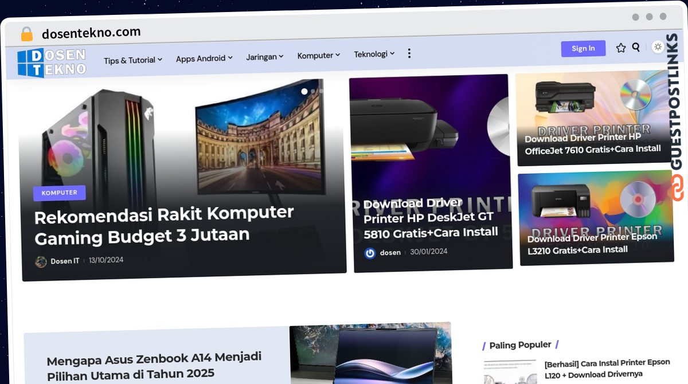This screenshot has width=688, height=384.
Task: Click the round avatar icon beside 'dosen'
Action: pos(370,253)
